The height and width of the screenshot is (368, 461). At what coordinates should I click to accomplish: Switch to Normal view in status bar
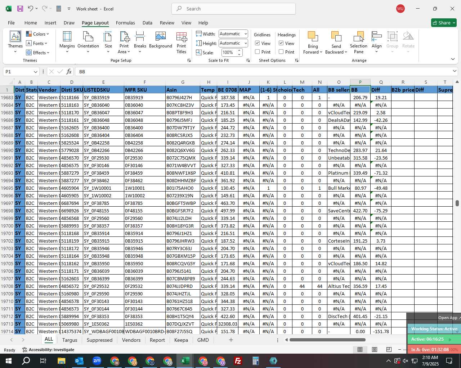[x=360, y=350]
